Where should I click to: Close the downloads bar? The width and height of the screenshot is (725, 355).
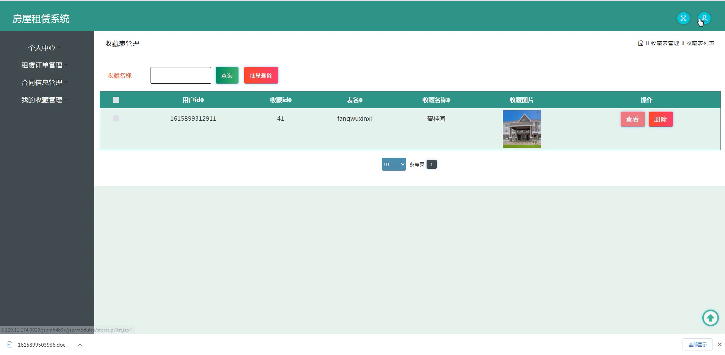[x=719, y=344]
